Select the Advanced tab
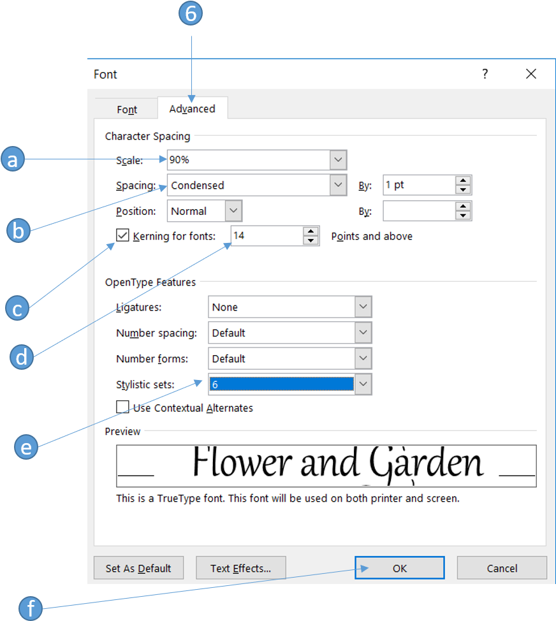This screenshot has width=556, height=621. pos(192,108)
